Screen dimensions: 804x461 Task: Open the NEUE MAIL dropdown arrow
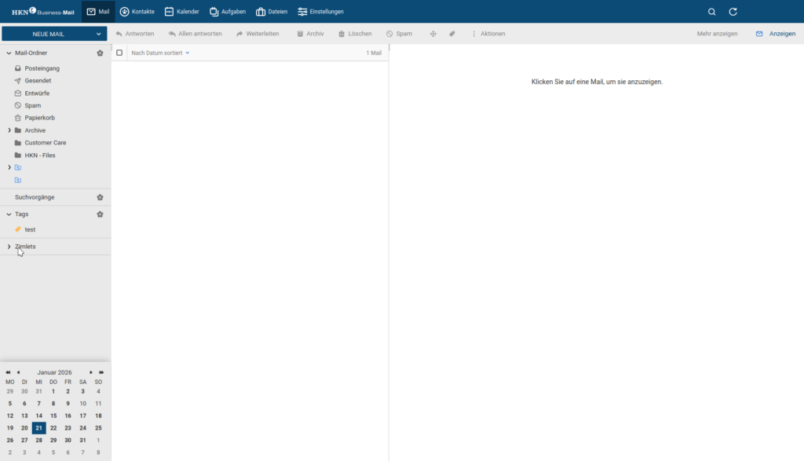(x=98, y=34)
